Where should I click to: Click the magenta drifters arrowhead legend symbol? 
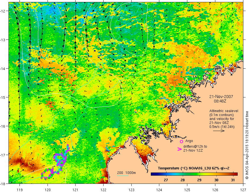tap(179, 149)
